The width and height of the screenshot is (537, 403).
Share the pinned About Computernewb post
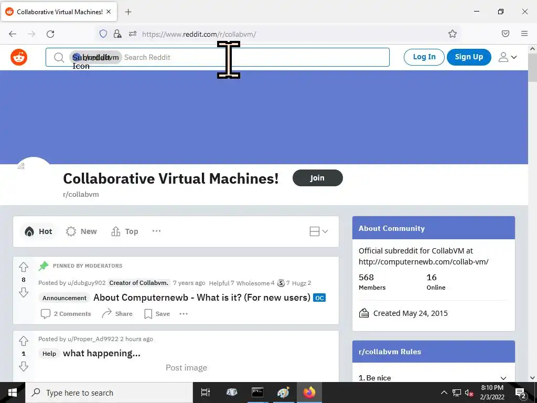(x=117, y=314)
